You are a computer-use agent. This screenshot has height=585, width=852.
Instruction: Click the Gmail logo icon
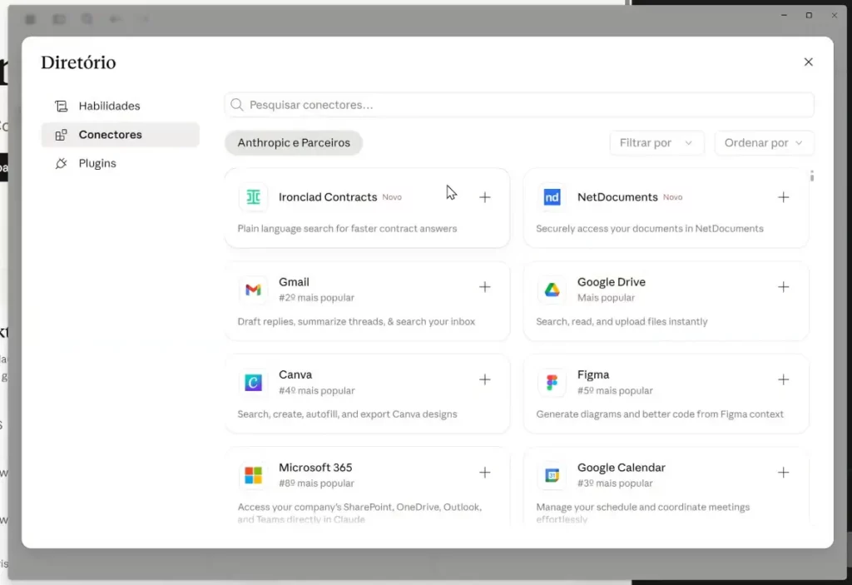(253, 290)
